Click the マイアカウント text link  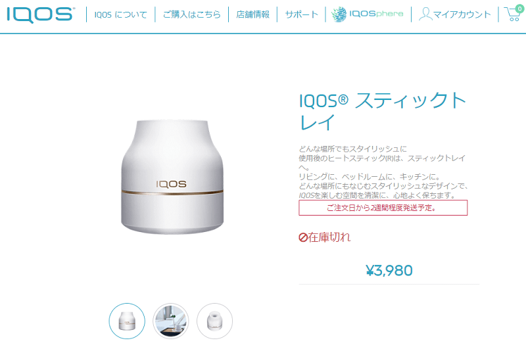[462, 14]
